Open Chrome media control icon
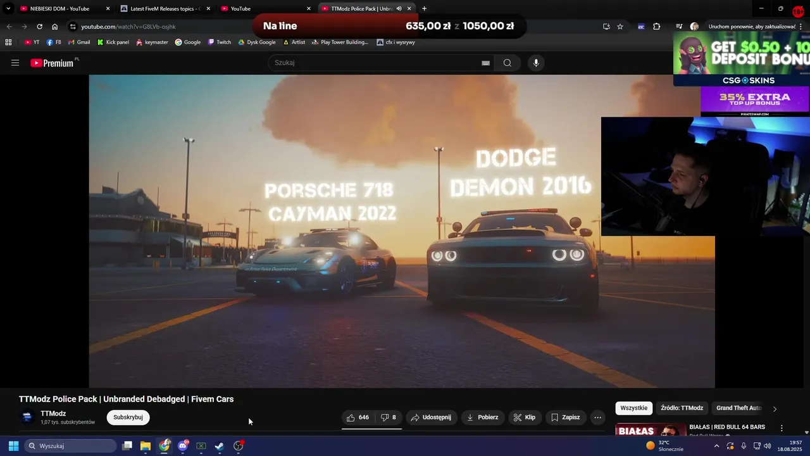 pyautogui.click(x=679, y=27)
